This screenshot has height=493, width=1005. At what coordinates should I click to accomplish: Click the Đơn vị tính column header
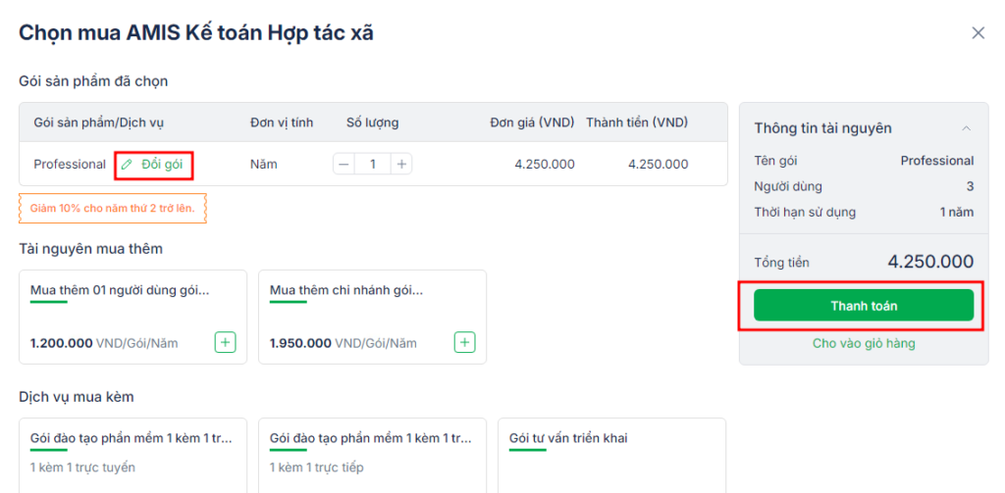tap(282, 123)
